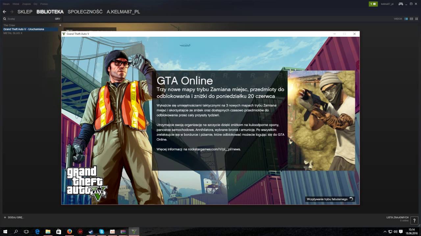The image size is (421, 236).
Task: Click the plus icon beside The Crew
Action: point(60,25)
